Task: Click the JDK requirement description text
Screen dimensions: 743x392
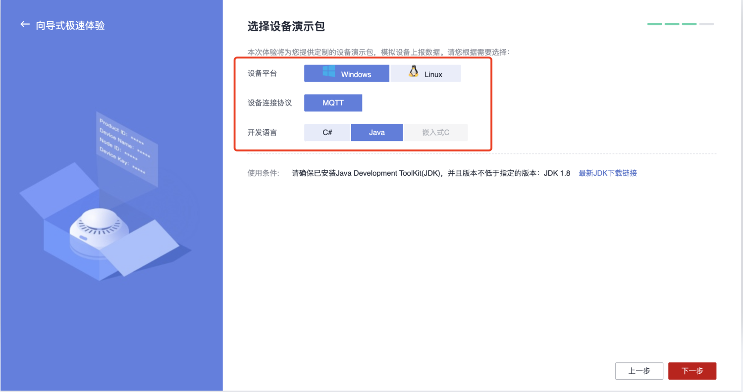Action: coord(431,173)
